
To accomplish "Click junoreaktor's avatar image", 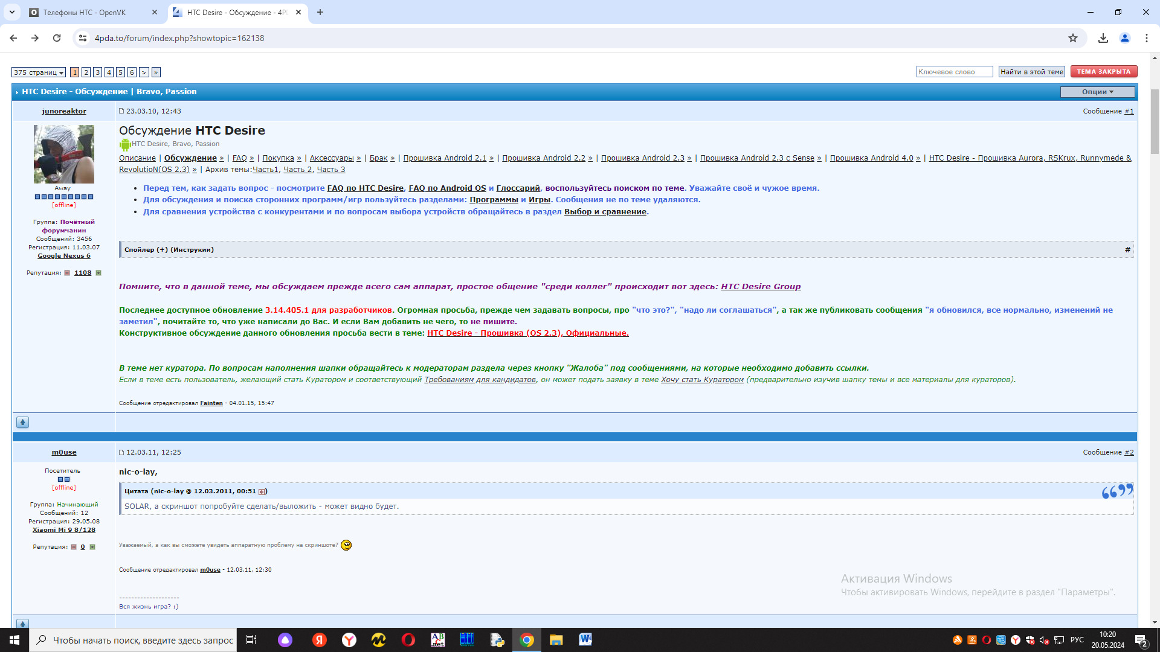I will pyautogui.click(x=64, y=154).
